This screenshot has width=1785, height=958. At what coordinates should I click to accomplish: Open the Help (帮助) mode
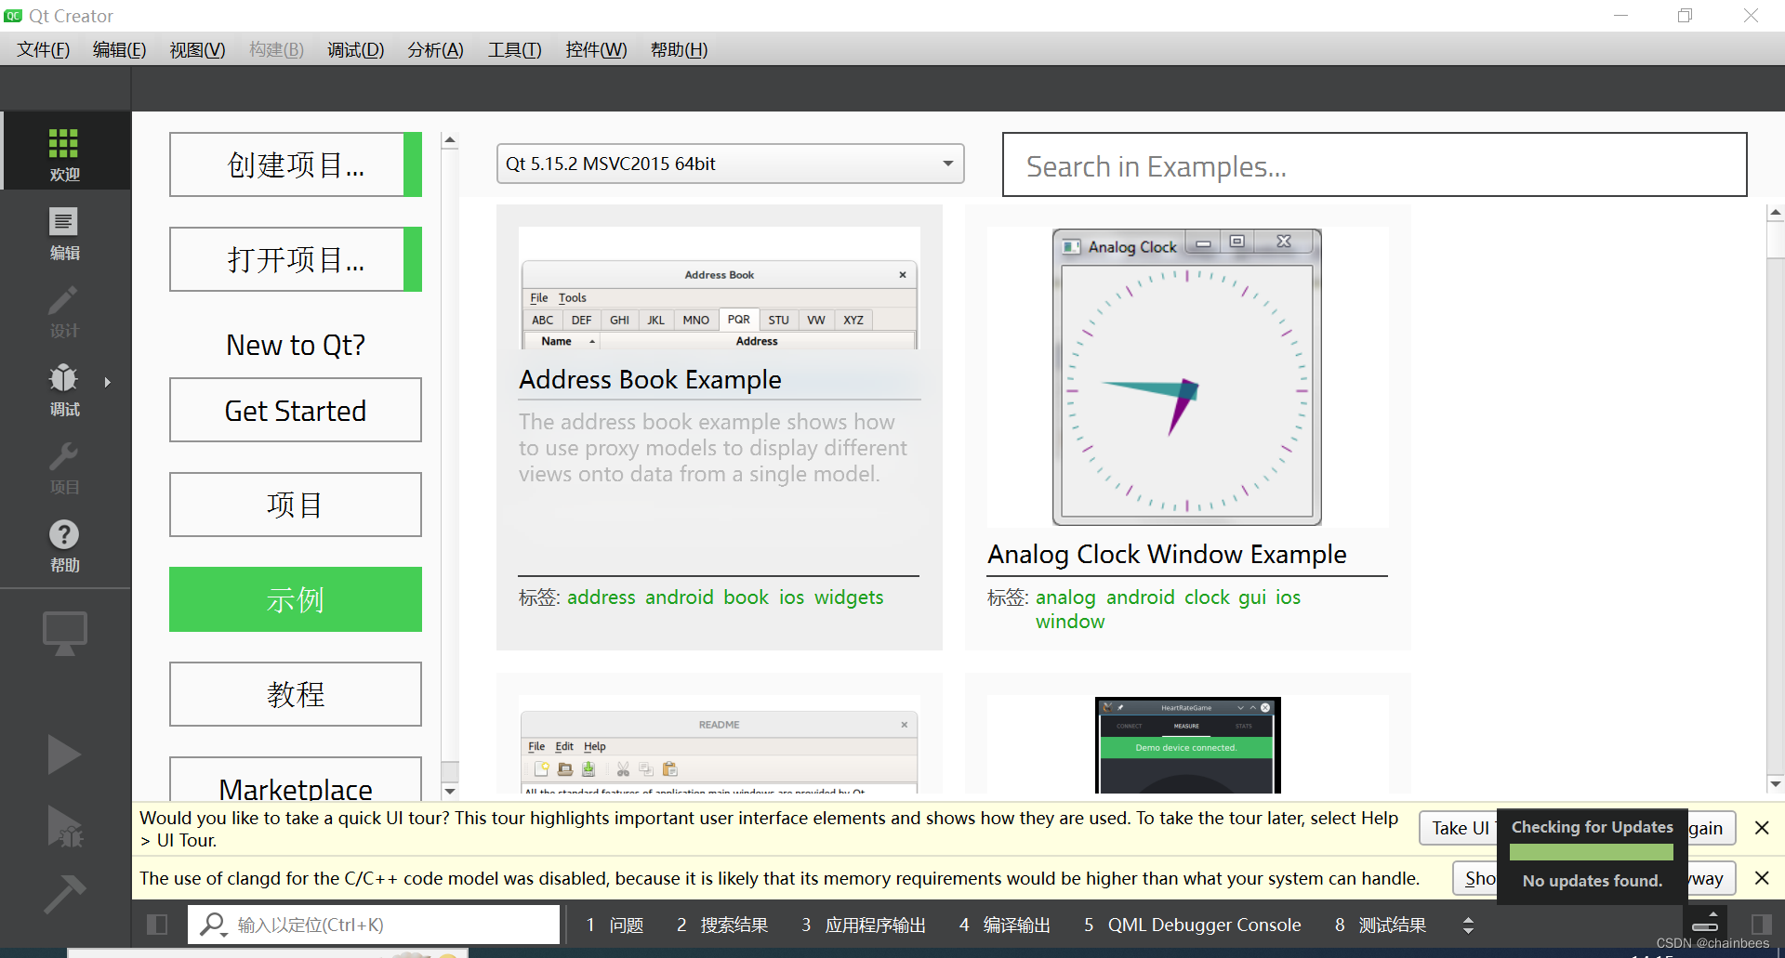(x=64, y=545)
